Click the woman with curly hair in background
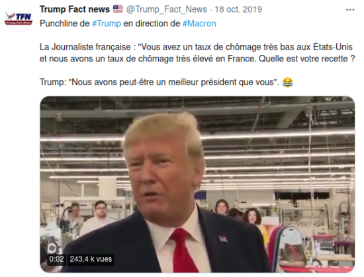 click(x=252, y=217)
